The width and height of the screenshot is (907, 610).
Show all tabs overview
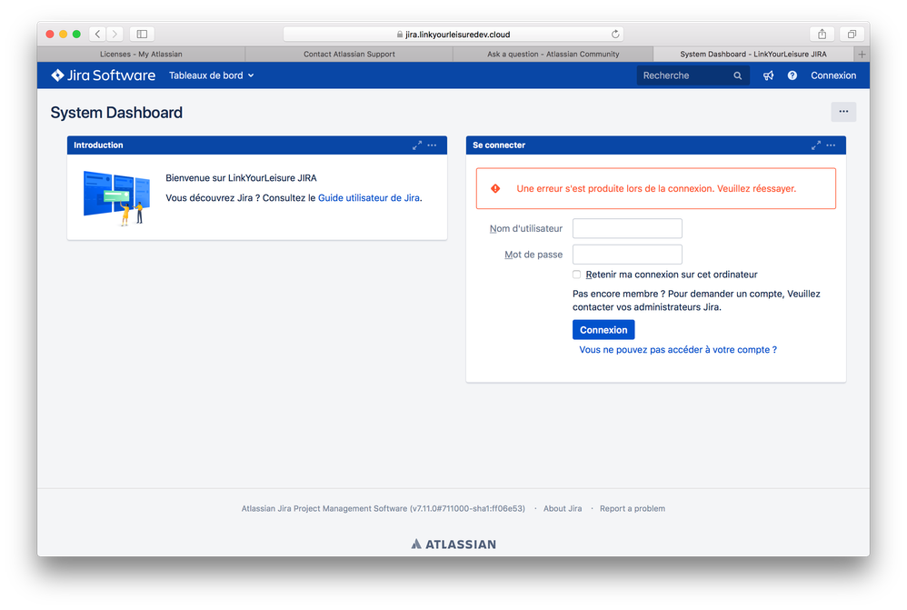point(852,35)
